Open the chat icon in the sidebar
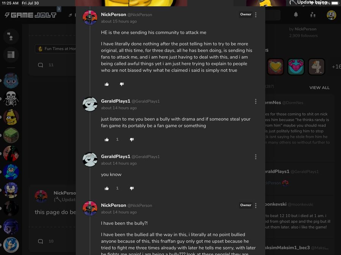The height and width of the screenshot is (255, 341). tap(11, 36)
